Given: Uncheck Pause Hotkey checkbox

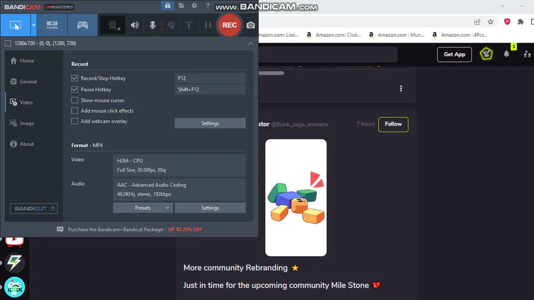Looking at the screenshot, I should tap(75, 90).
